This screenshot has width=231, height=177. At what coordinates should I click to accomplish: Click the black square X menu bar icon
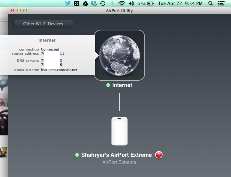[x=76, y=4]
